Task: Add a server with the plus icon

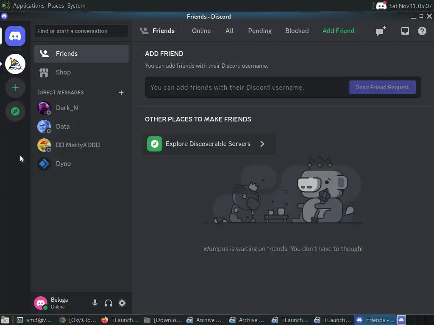Action: click(15, 88)
